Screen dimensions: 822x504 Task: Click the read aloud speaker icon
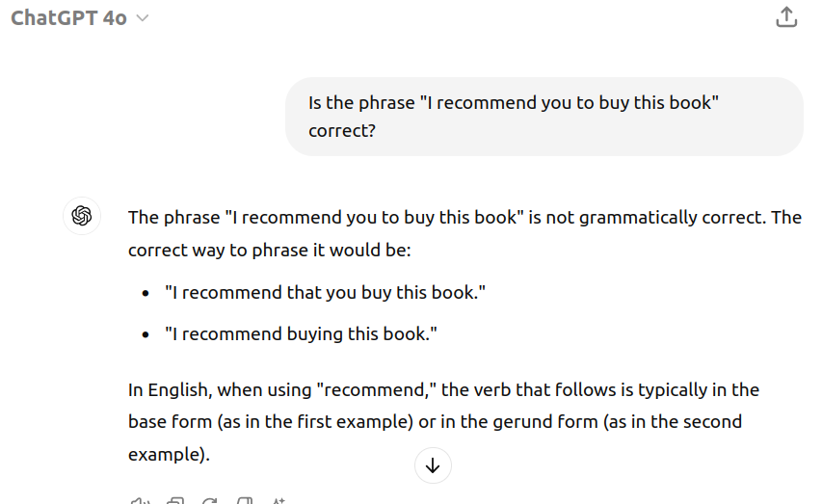tap(140, 501)
